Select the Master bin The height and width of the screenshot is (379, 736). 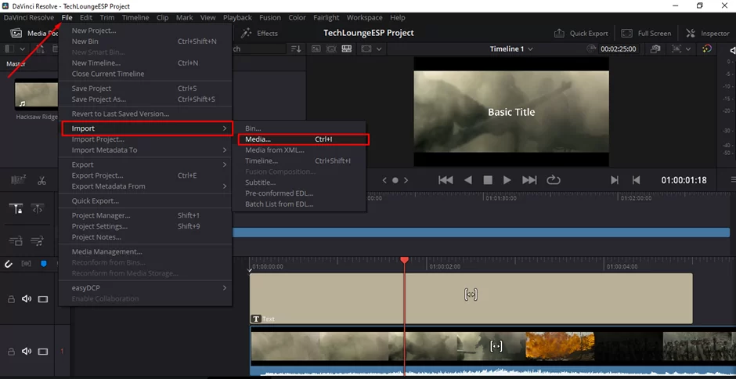coord(16,64)
